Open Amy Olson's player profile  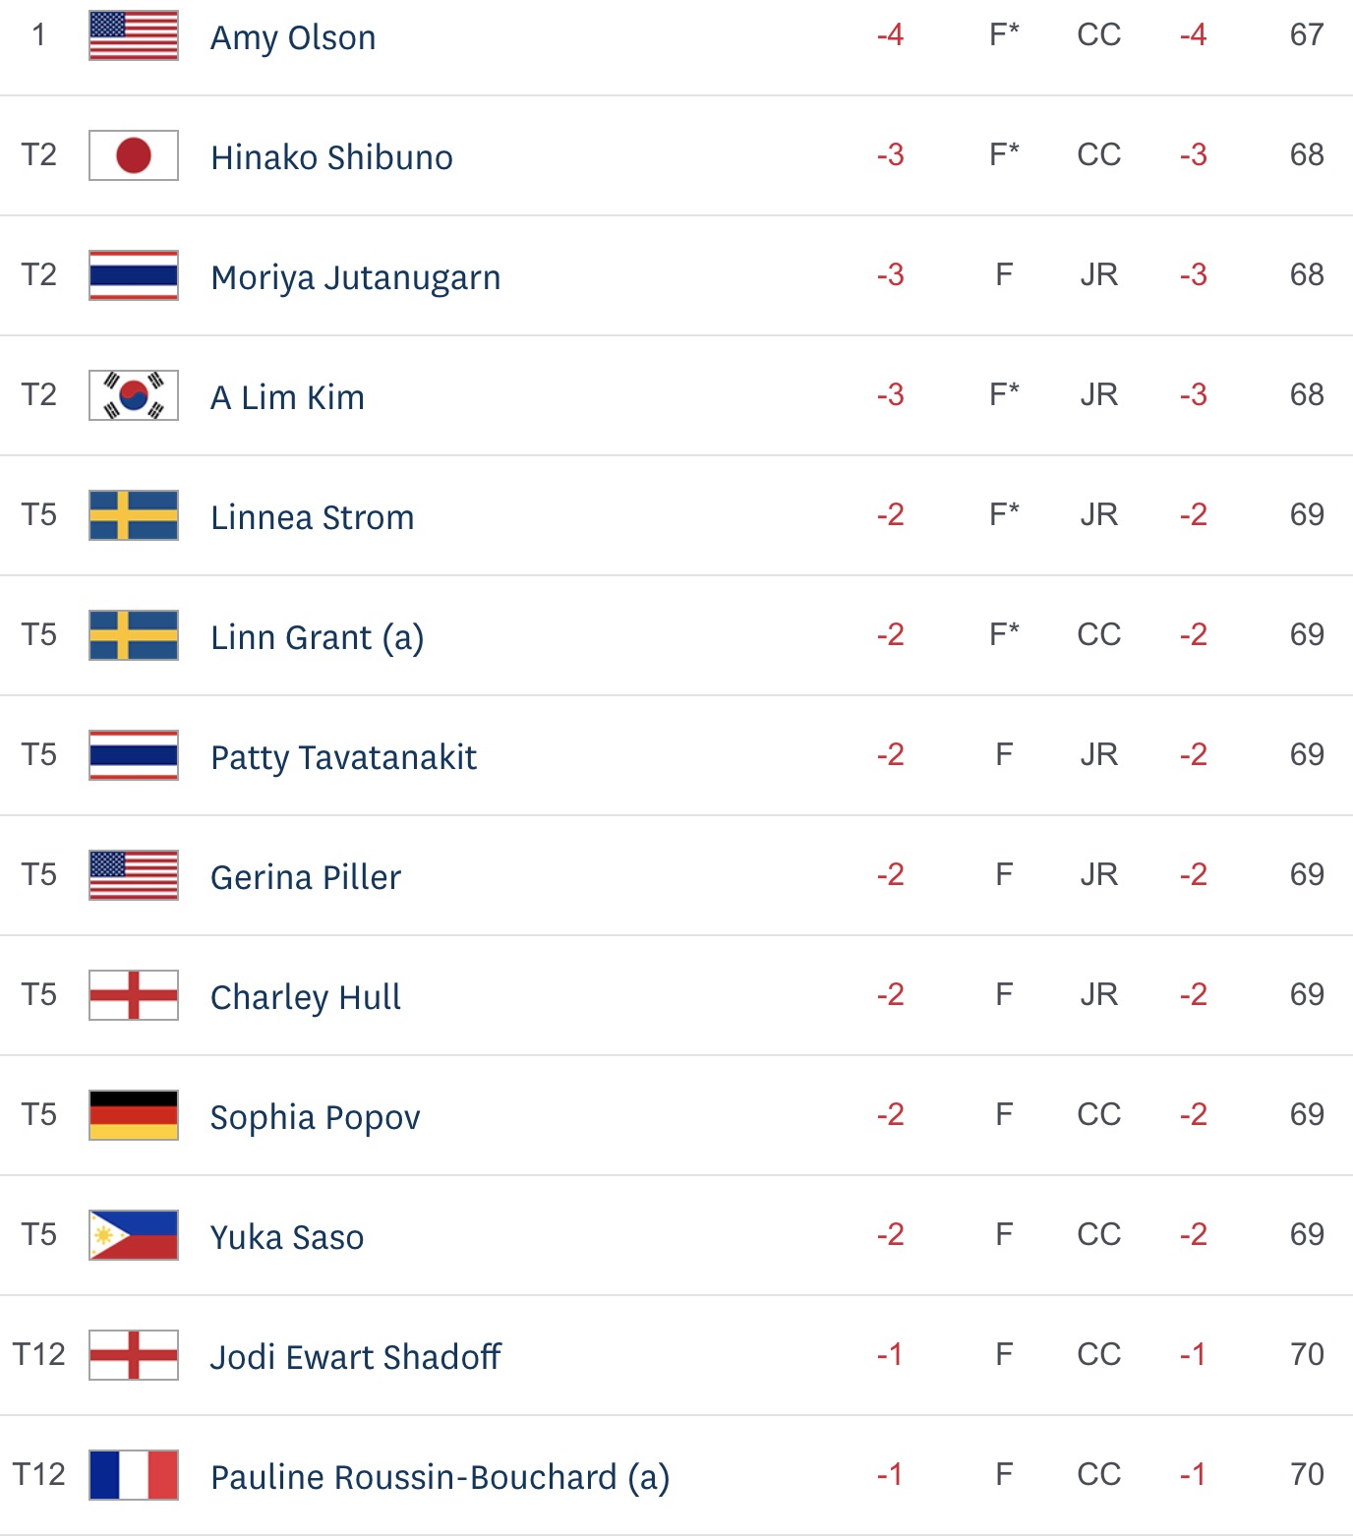[x=293, y=37]
